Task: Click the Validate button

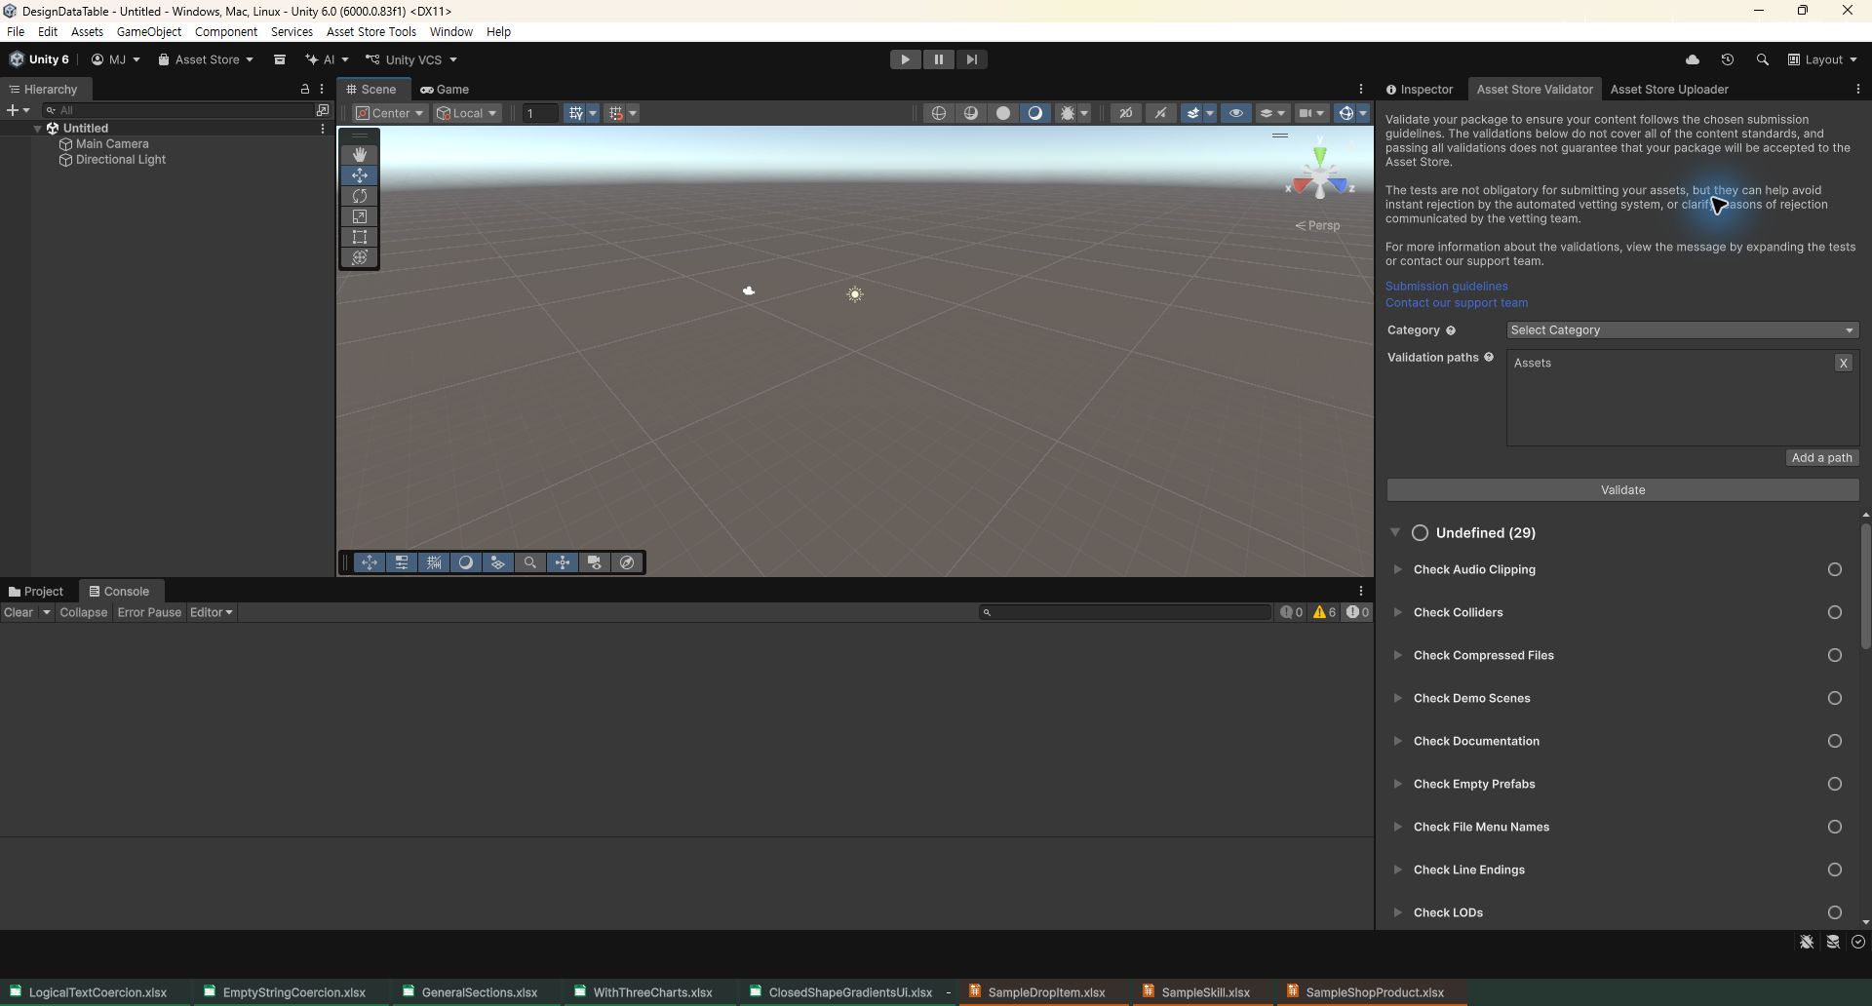Action: coord(1622,490)
